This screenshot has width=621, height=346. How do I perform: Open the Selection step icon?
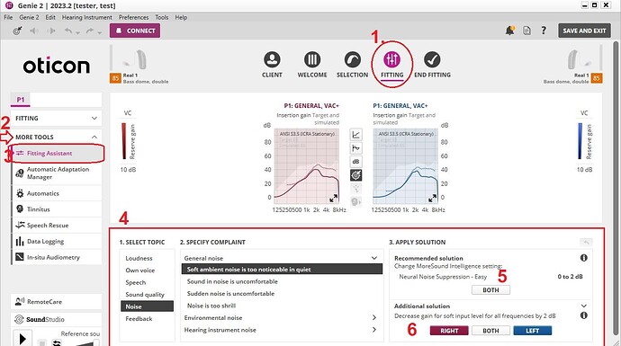pyautogui.click(x=352, y=59)
